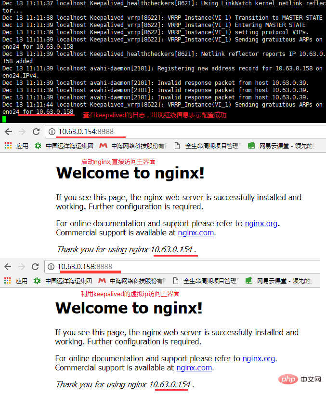Screen dimensions: 326x395
Task: Reload the 10.63.0.154:8888 page
Action: (36, 132)
